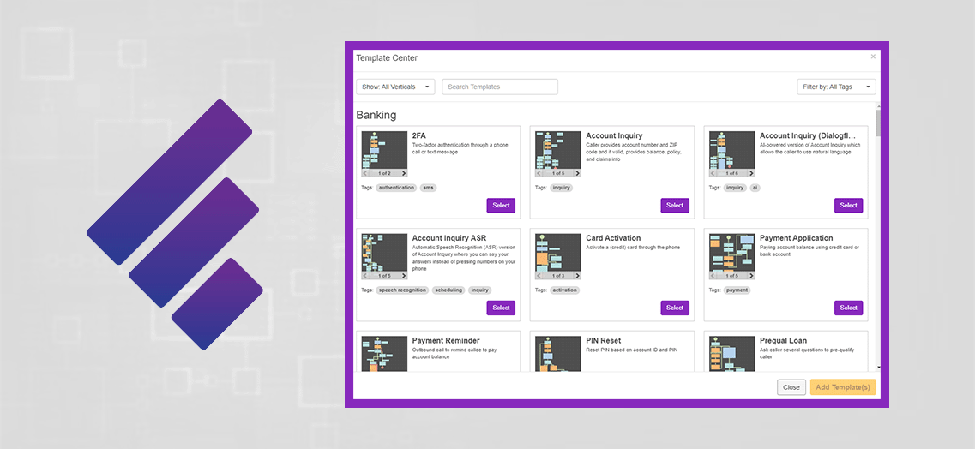The height and width of the screenshot is (449, 975).
Task: Click the activation tag
Action: point(564,290)
